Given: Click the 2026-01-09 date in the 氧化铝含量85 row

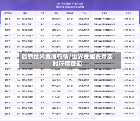Looking at the screenshot, I should (x=129, y=114).
